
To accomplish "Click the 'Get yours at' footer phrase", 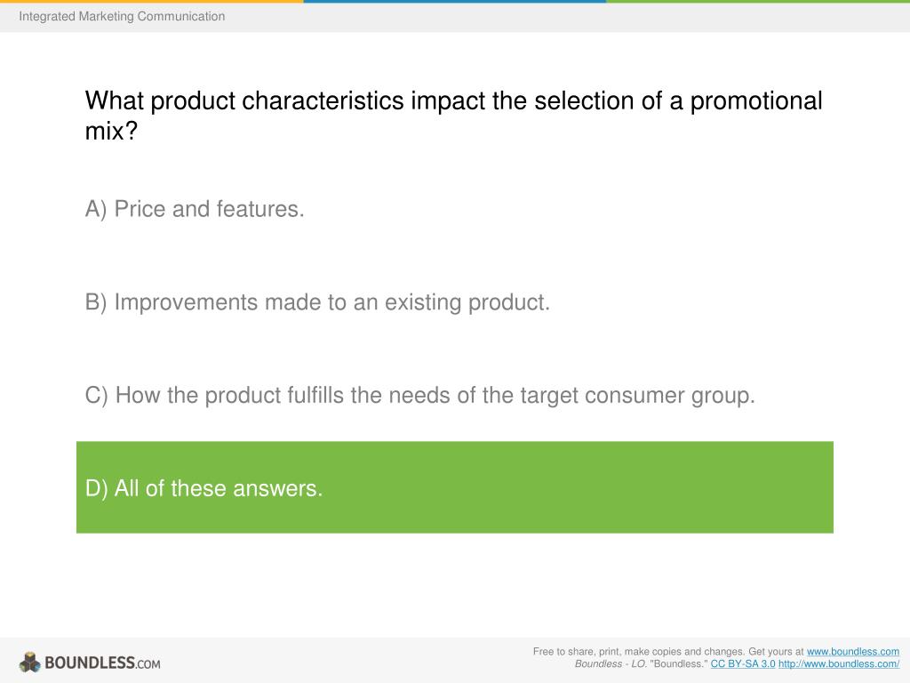I will (776, 652).
